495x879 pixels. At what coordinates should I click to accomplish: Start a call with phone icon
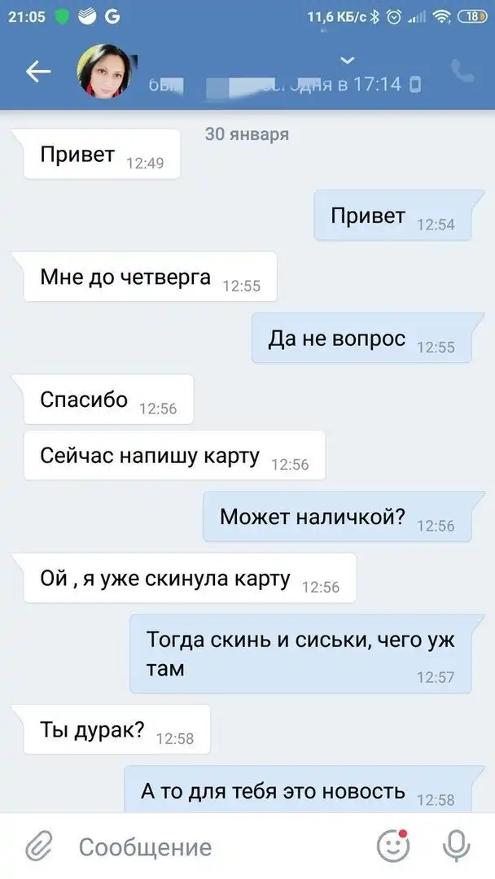[x=462, y=71]
